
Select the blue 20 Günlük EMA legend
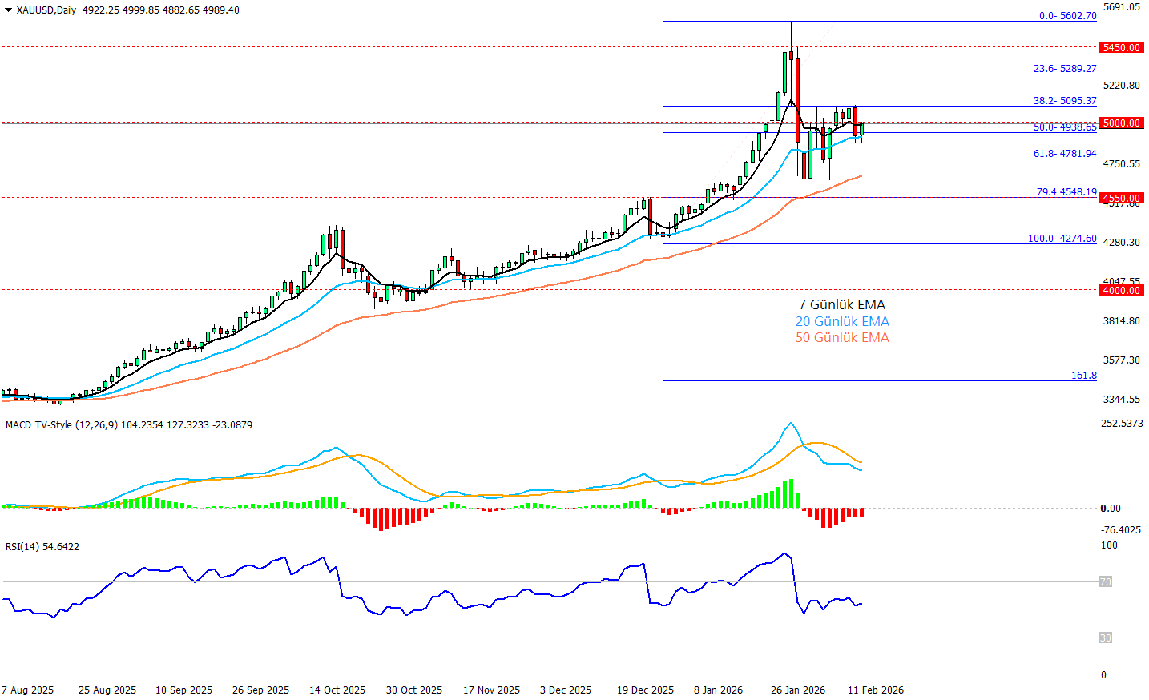841,321
